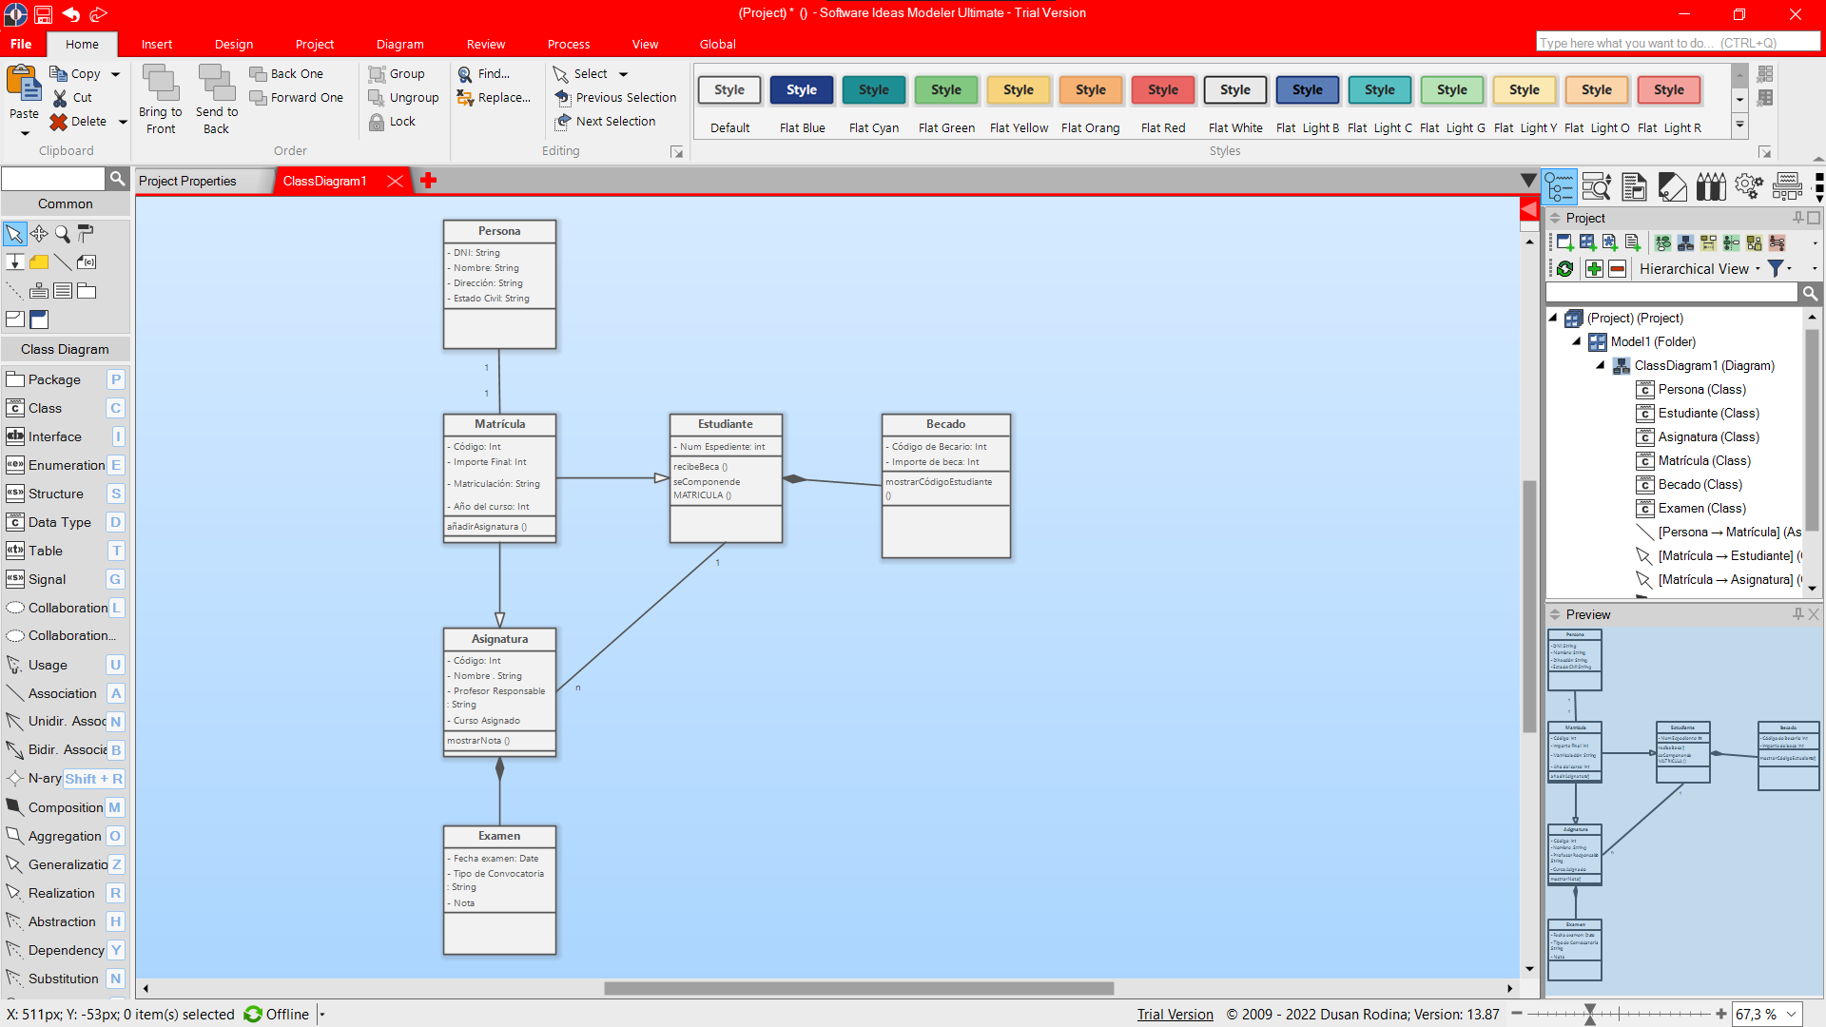Switch to the Project Properties tab

tap(187, 181)
